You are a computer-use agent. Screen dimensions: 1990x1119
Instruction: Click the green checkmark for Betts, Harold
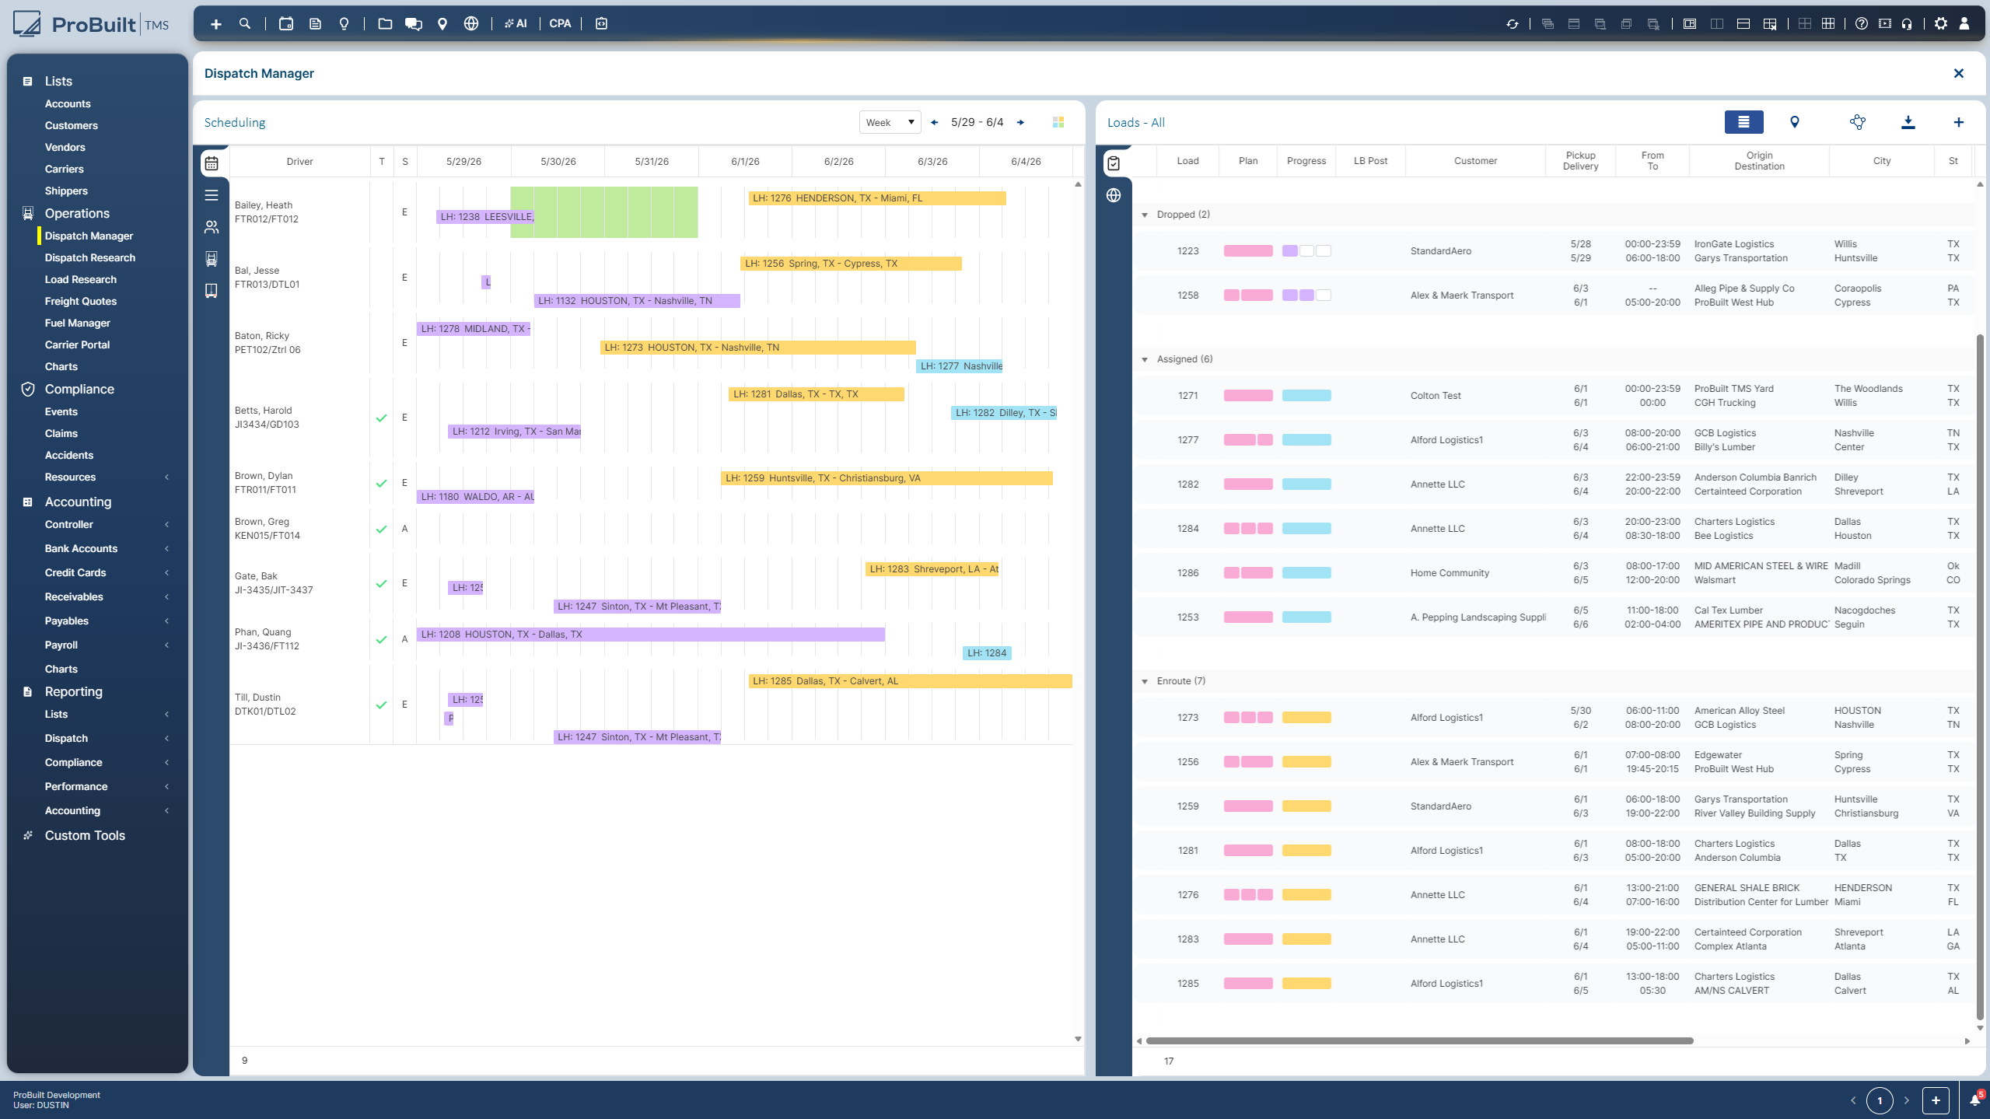381,418
